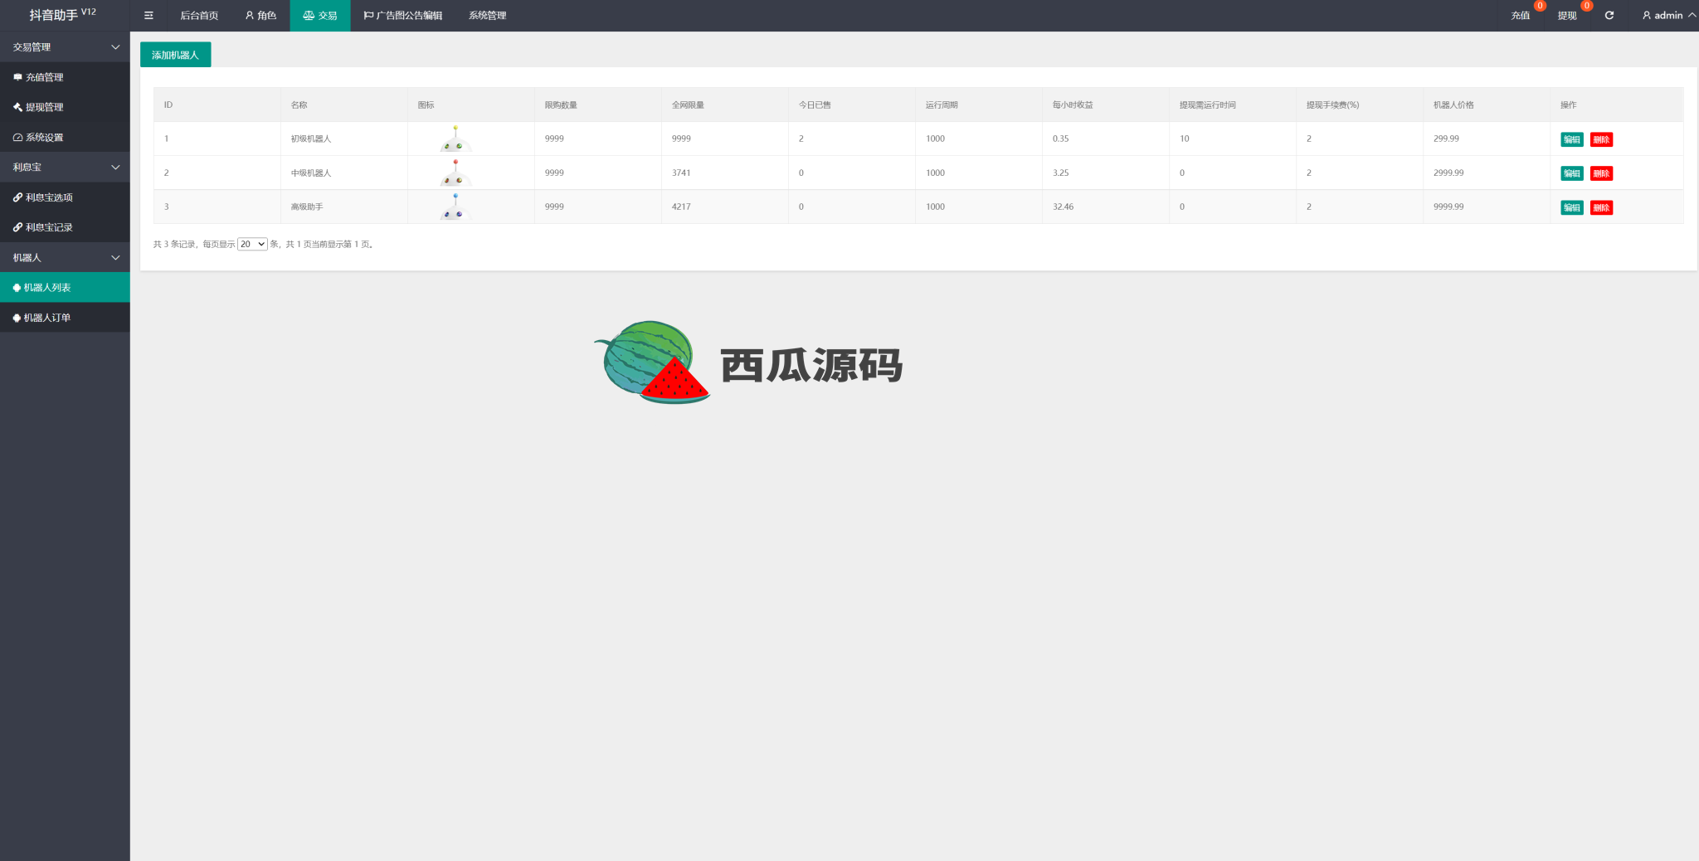Delete the 中级机器人 row
This screenshot has height=861, width=1699.
(x=1601, y=173)
